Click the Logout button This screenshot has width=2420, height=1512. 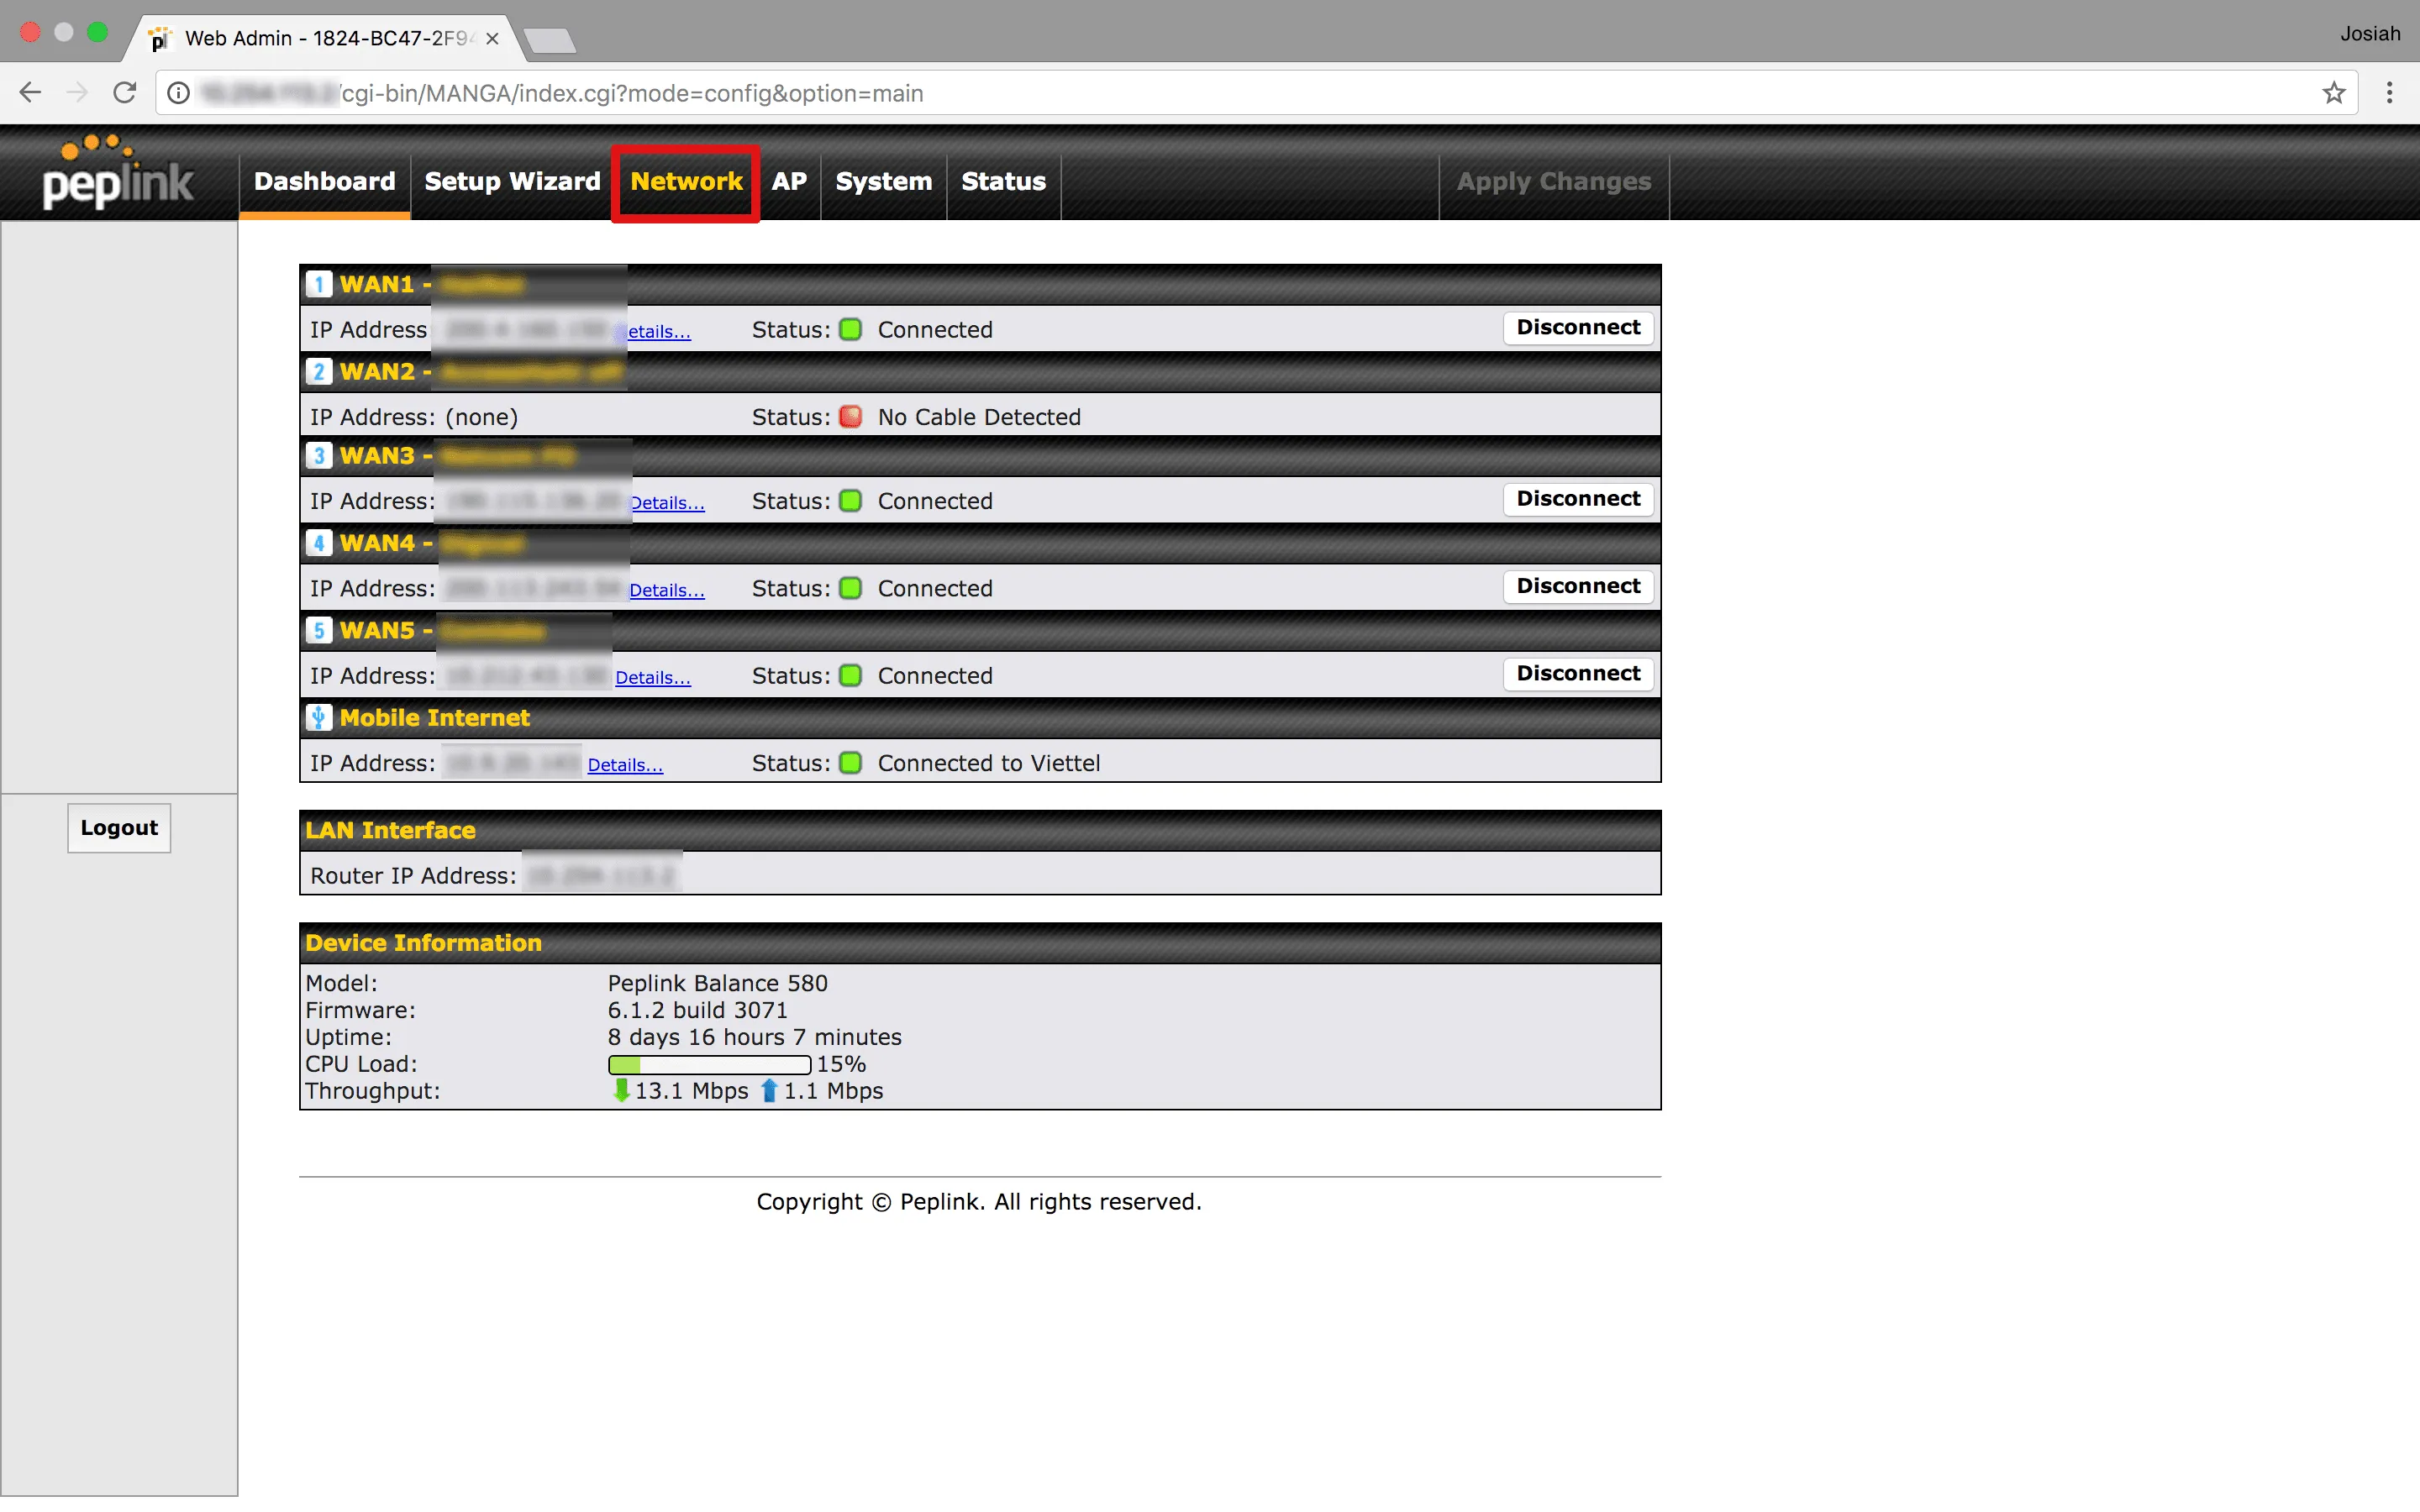[119, 828]
